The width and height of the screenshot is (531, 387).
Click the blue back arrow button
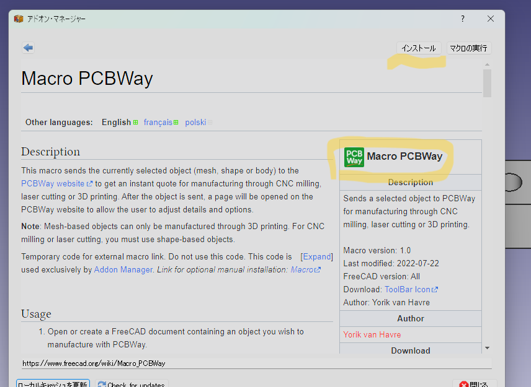tap(28, 48)
